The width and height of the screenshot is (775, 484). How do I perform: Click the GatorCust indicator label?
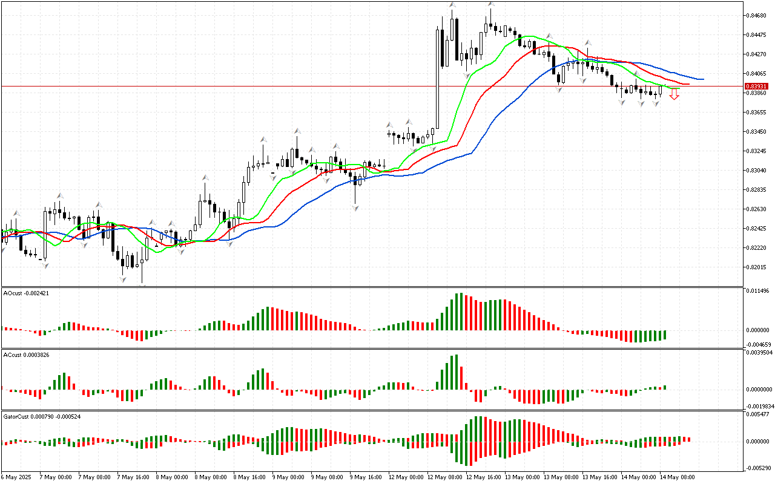[42, 416]
